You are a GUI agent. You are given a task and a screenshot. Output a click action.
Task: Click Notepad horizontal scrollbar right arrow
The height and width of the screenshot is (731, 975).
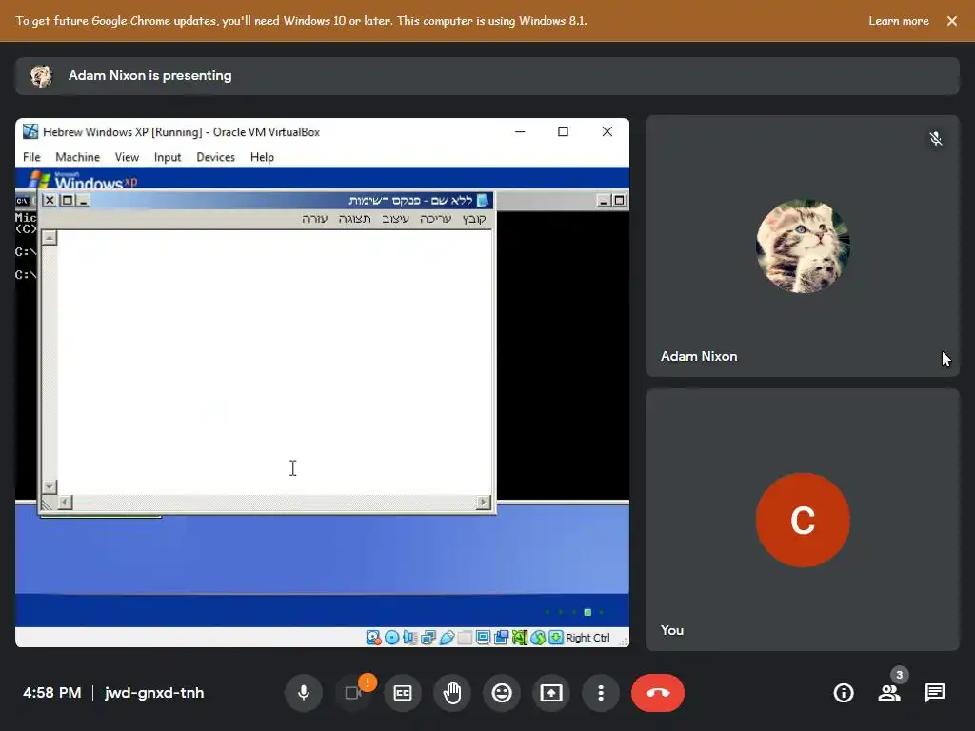483,502
